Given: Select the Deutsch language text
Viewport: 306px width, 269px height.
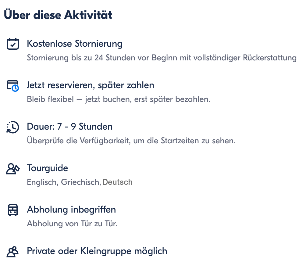Looking at the screenshot, I should click(117, 182).
